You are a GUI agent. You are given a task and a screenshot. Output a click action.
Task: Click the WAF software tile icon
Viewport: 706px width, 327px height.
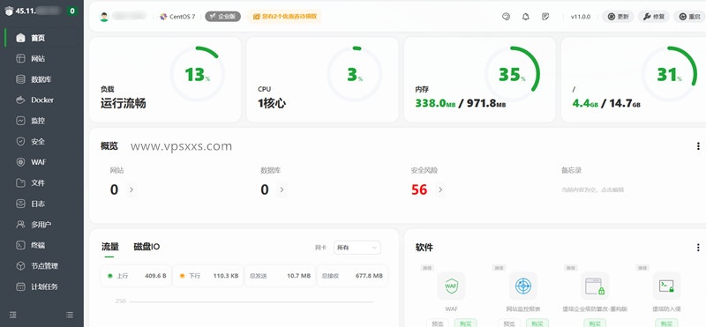click(451, 286)
